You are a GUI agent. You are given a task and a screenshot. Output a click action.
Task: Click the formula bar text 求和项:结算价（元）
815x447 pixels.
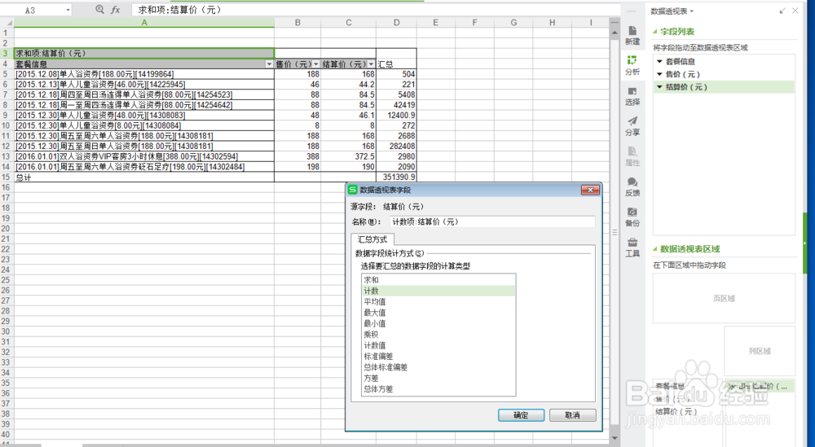tap(180, 10)
